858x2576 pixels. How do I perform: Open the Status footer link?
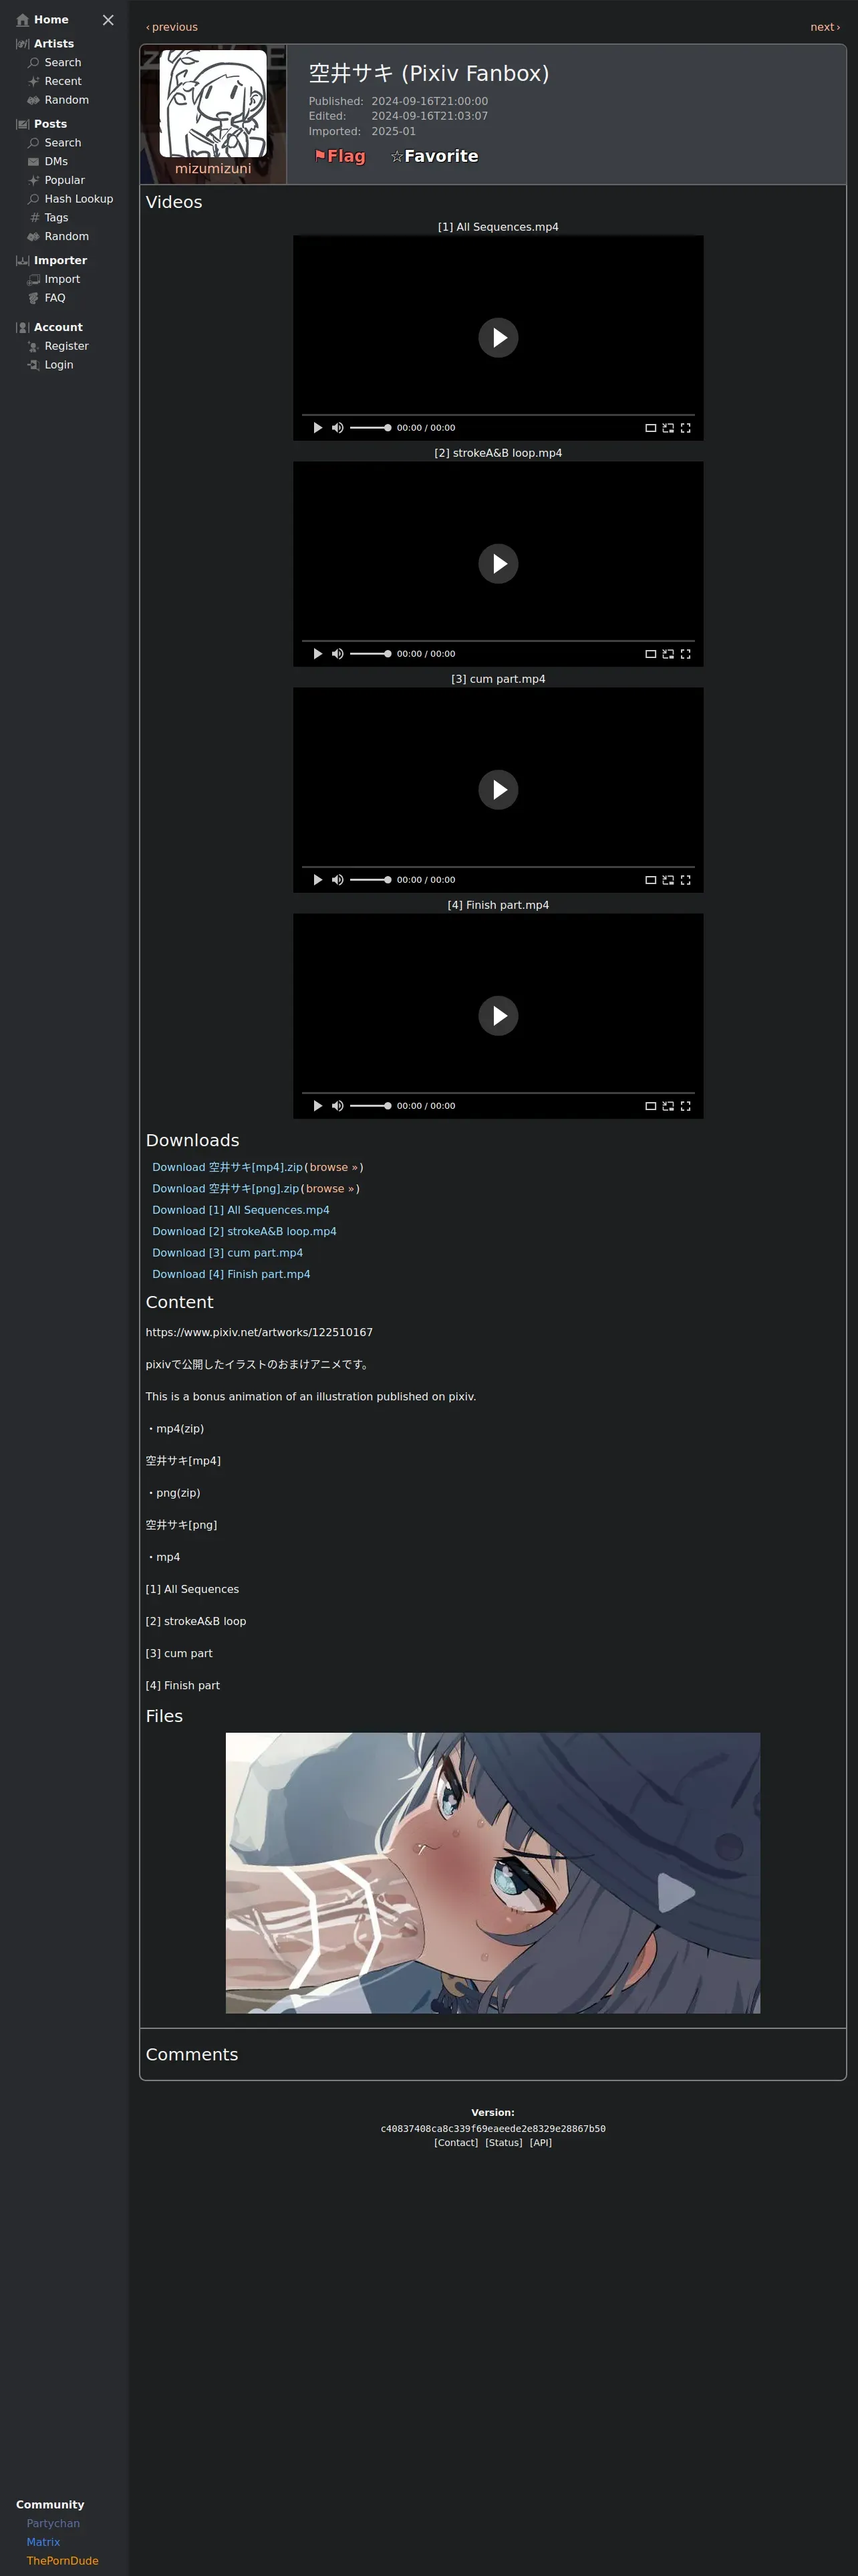click(x=503, y=2143)
